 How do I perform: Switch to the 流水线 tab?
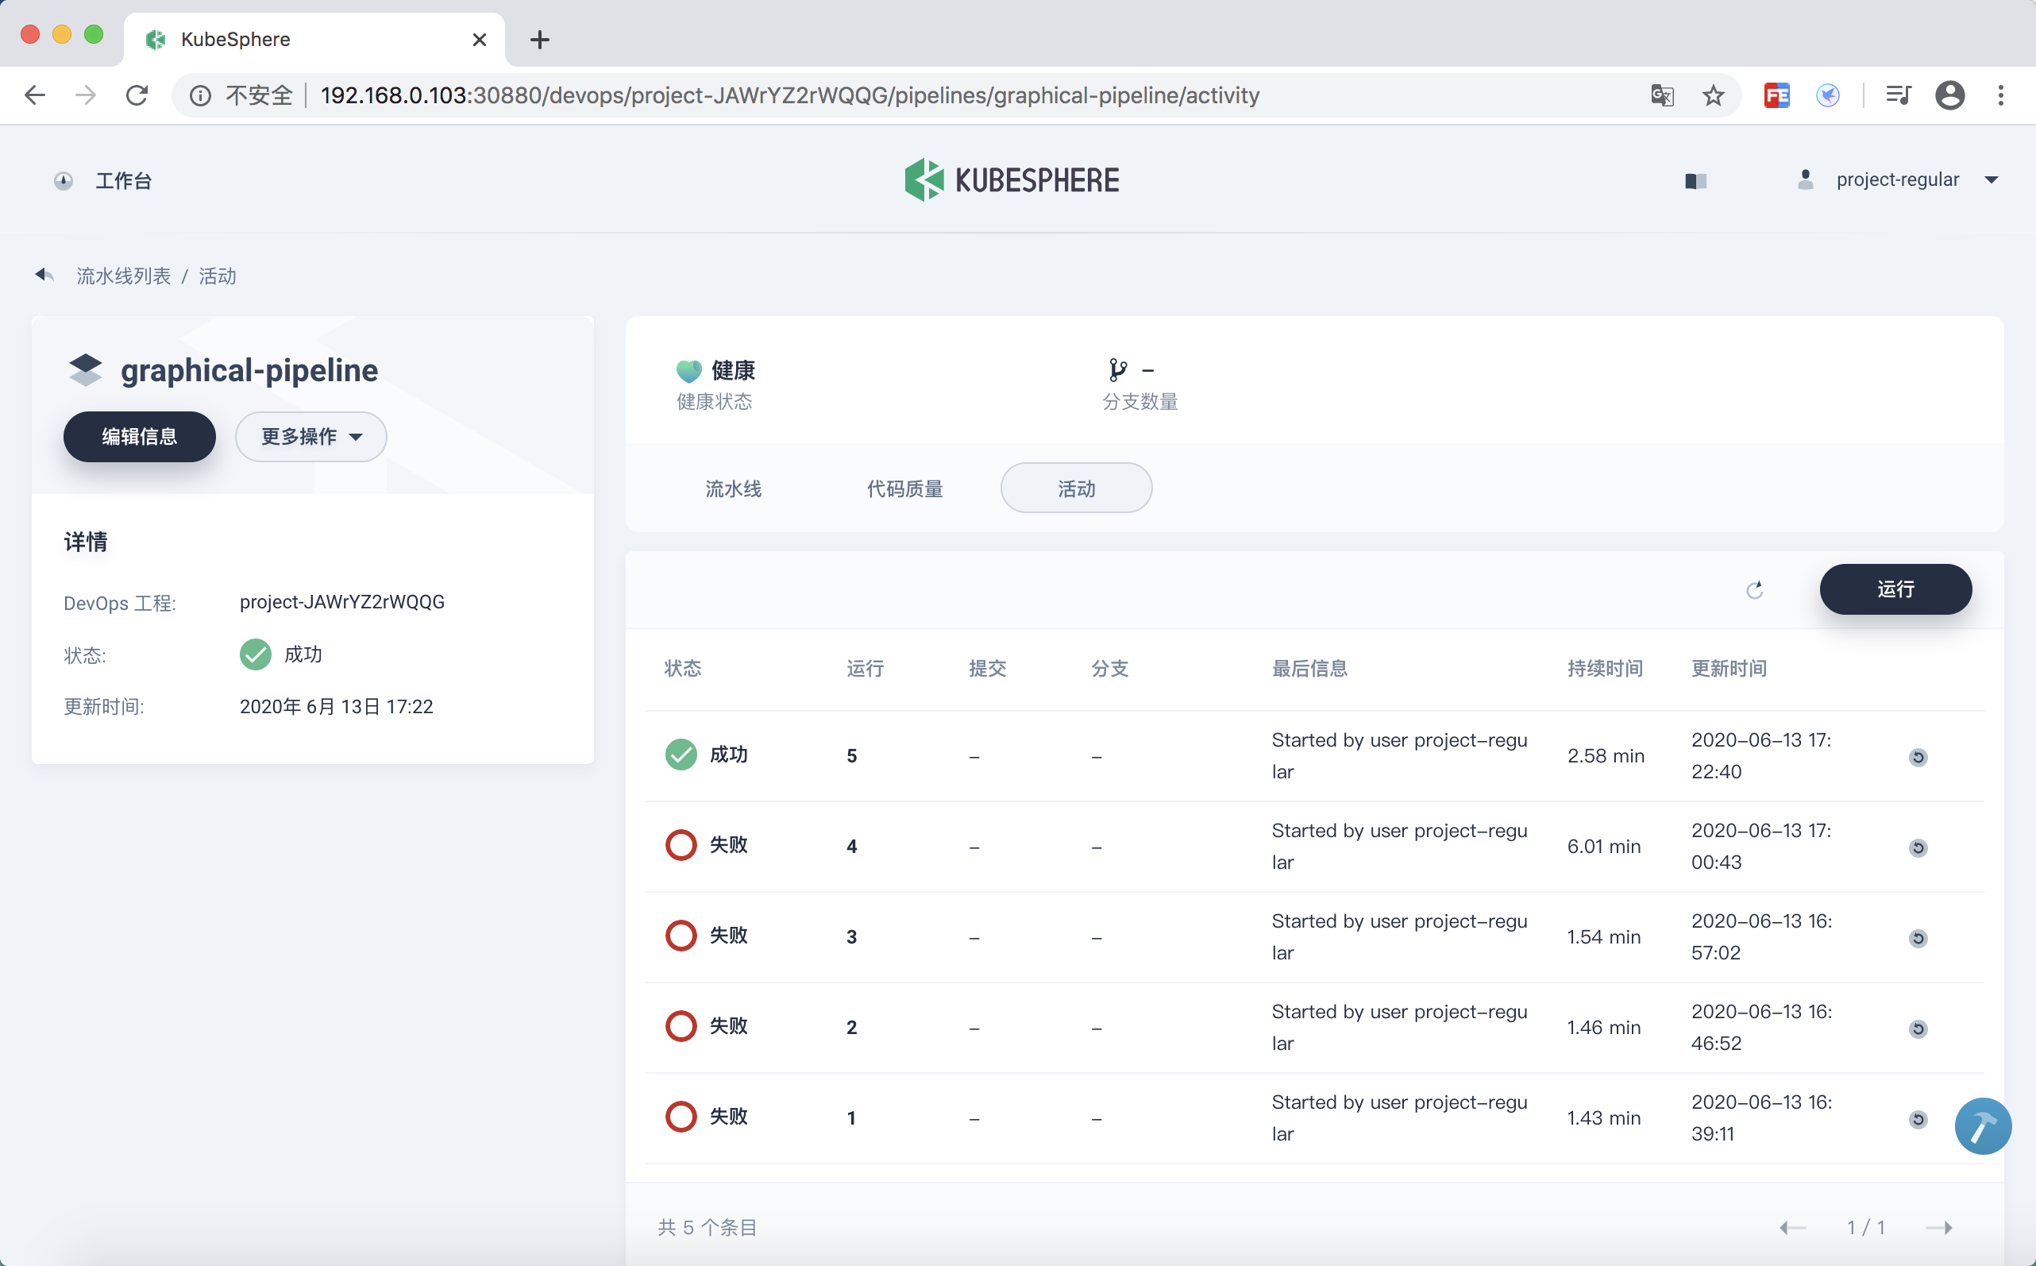[732, 488]
